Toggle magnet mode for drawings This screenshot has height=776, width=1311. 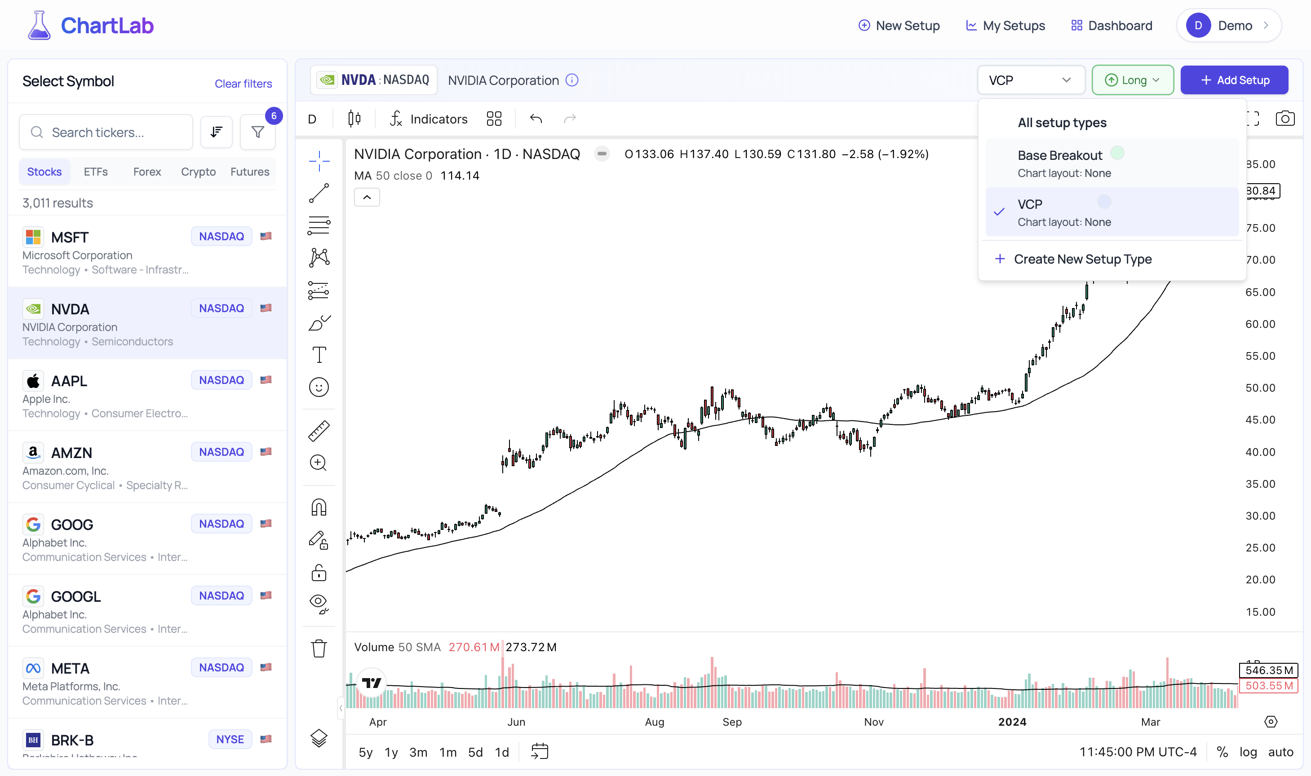click(319, 507)
